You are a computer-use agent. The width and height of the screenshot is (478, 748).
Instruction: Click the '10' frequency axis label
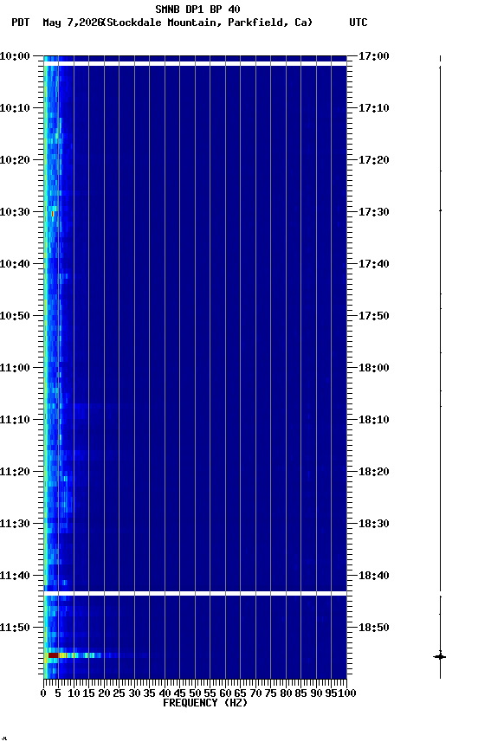click(74, 694)
